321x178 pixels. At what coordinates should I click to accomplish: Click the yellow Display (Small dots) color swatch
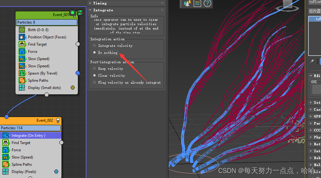[x=73, y=88]
